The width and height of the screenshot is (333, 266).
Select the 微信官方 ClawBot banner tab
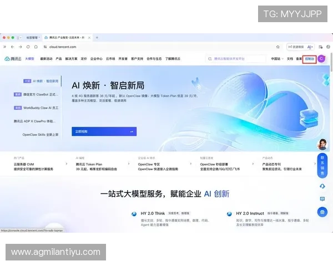pyautogui.click(x=36, y=94)
